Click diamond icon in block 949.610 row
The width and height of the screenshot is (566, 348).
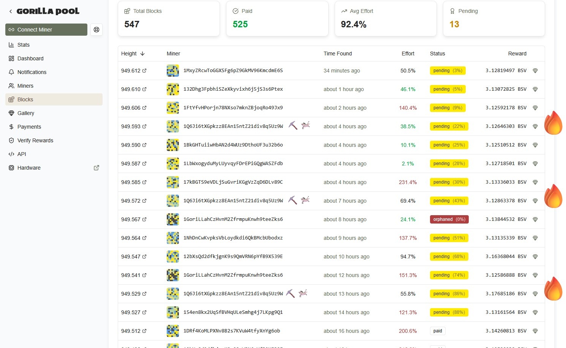[535, 89]
